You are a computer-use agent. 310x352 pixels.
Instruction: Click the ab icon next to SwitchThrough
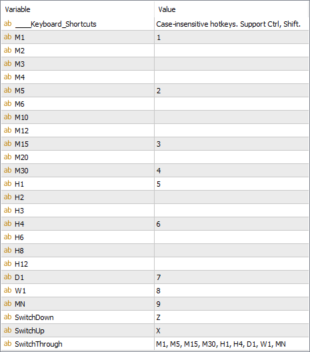click(x=7, y=344)
